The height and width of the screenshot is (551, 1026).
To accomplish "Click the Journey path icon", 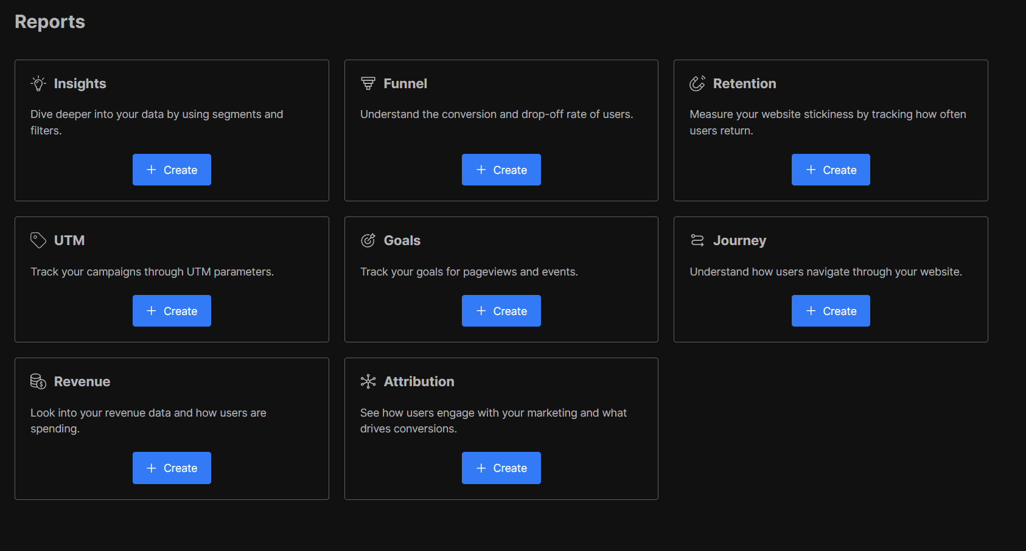I will click(697, 240).
